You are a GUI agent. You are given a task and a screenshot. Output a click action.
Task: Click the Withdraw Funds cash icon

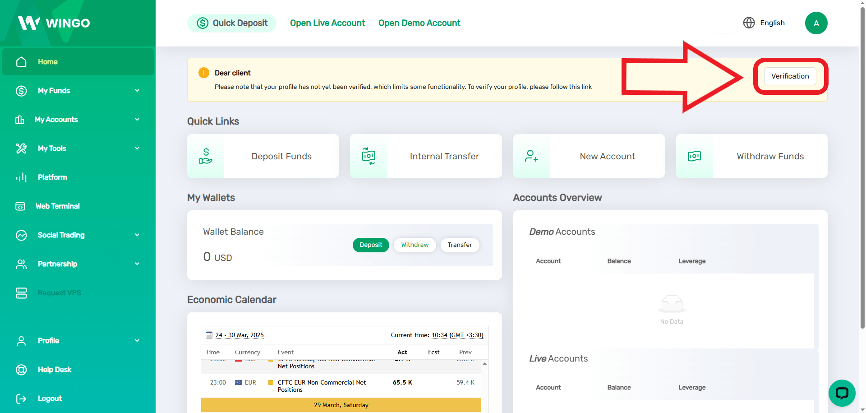(694, 156)
